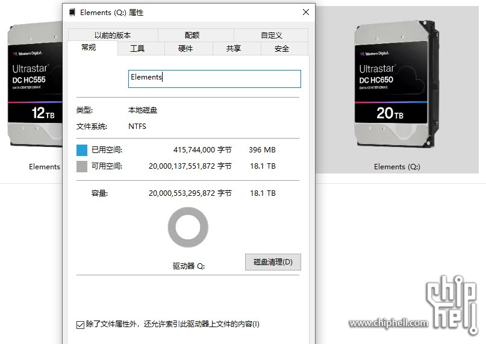Click the drive usage donut chart
The width and height of the screenshot is (486, 344).
coord(188,227)
